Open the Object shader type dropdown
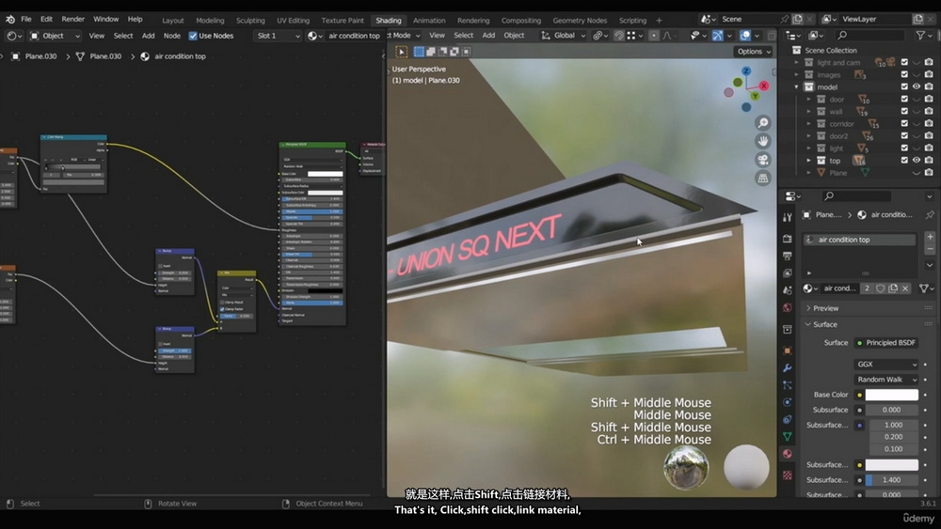 pyautogui.click(x=55, y=36)
